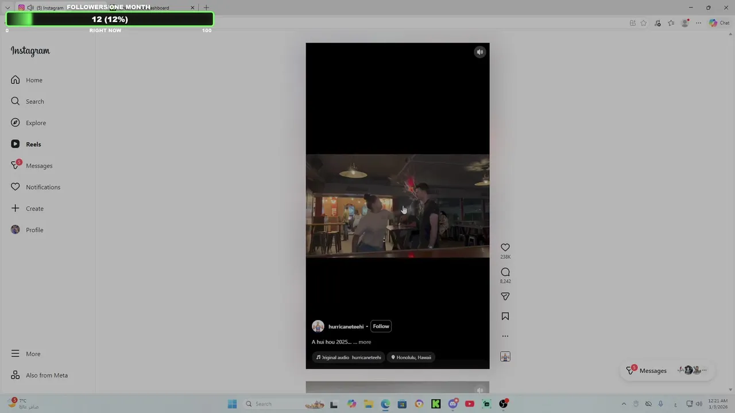The image size is (735, 413).
Task: Open Messages from the left sidebar
Action: coord(32,166)
